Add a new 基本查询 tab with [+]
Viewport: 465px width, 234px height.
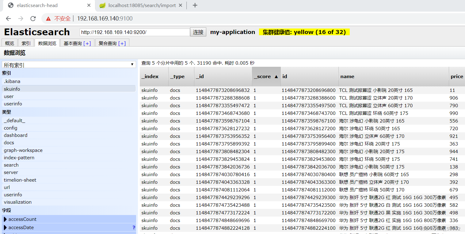click(x=87, y=43)
